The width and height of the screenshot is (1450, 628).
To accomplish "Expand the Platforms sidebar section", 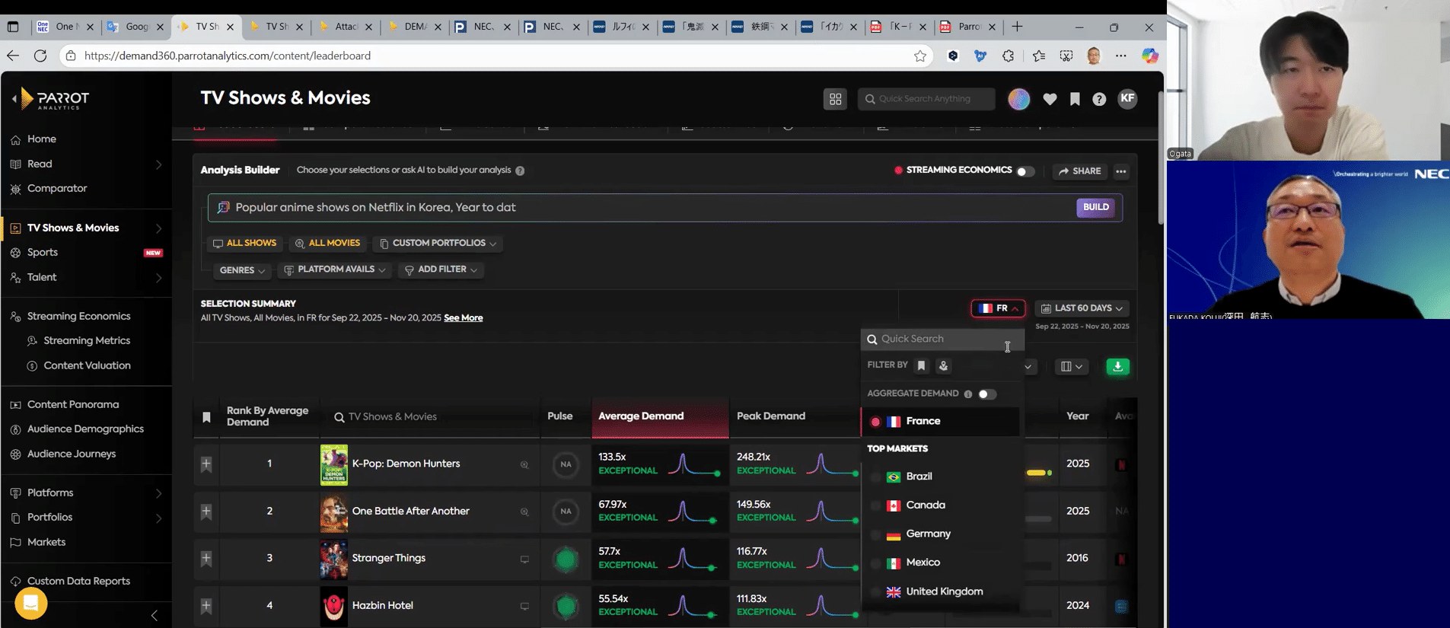I will [x=158, y=493].
